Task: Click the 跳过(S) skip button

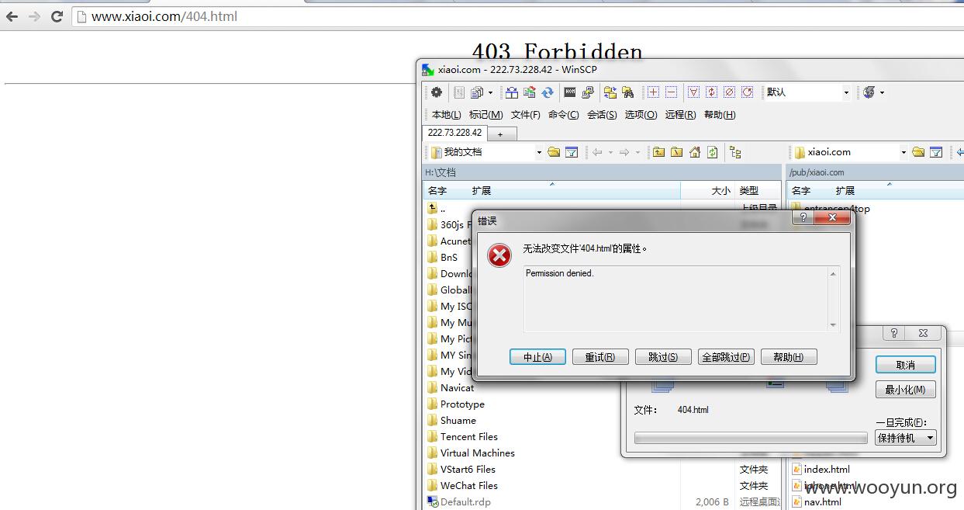Action: tap(663, 357)
